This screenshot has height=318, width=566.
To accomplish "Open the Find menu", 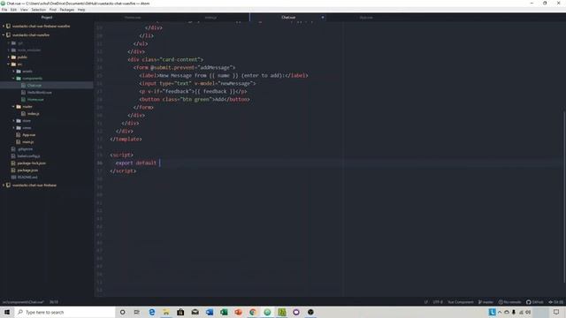I will tap(53, 10).
